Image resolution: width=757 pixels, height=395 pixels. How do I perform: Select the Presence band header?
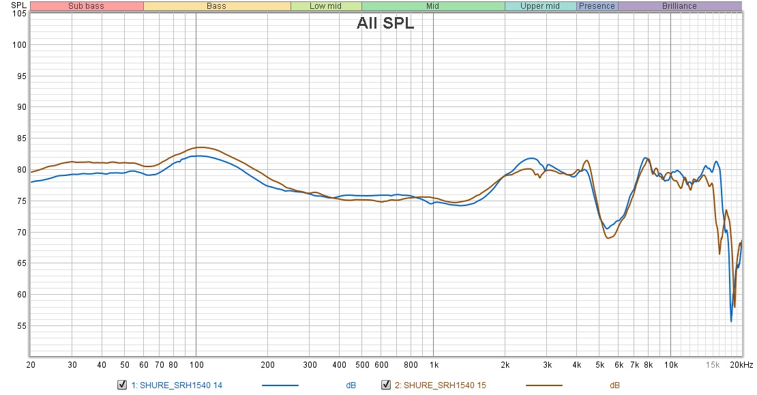[x=597, y=5]
